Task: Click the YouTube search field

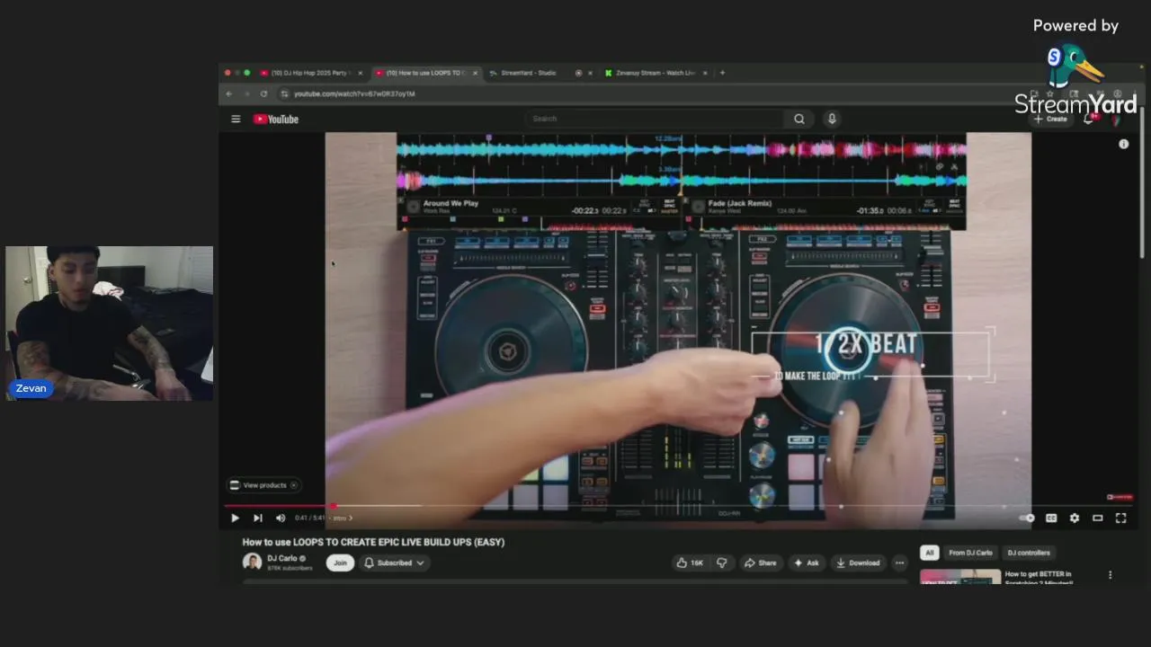Action: [655, 119]
